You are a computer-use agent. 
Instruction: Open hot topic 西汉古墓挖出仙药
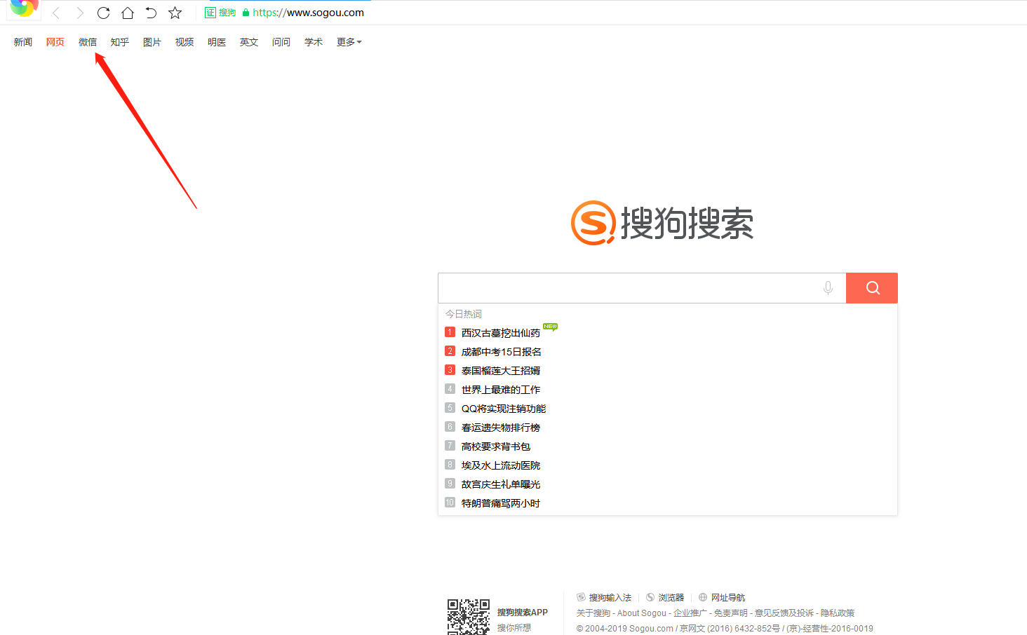click(501, 333)
